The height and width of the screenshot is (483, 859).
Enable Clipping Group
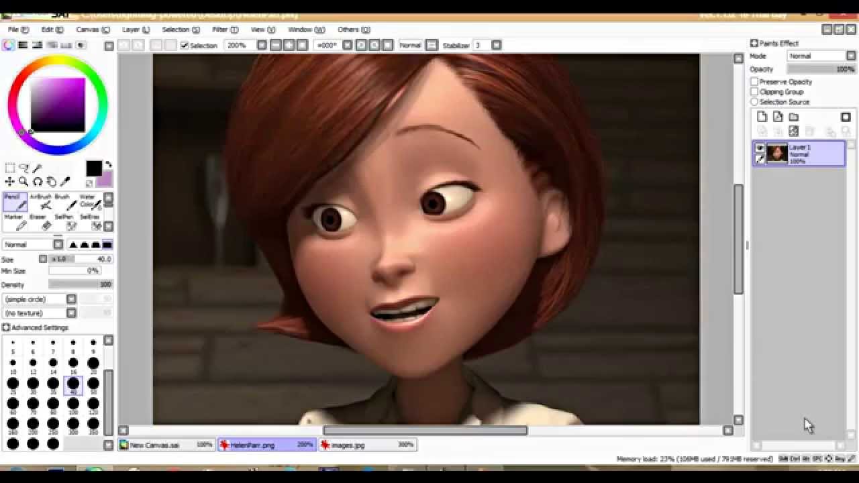(754, 92)
